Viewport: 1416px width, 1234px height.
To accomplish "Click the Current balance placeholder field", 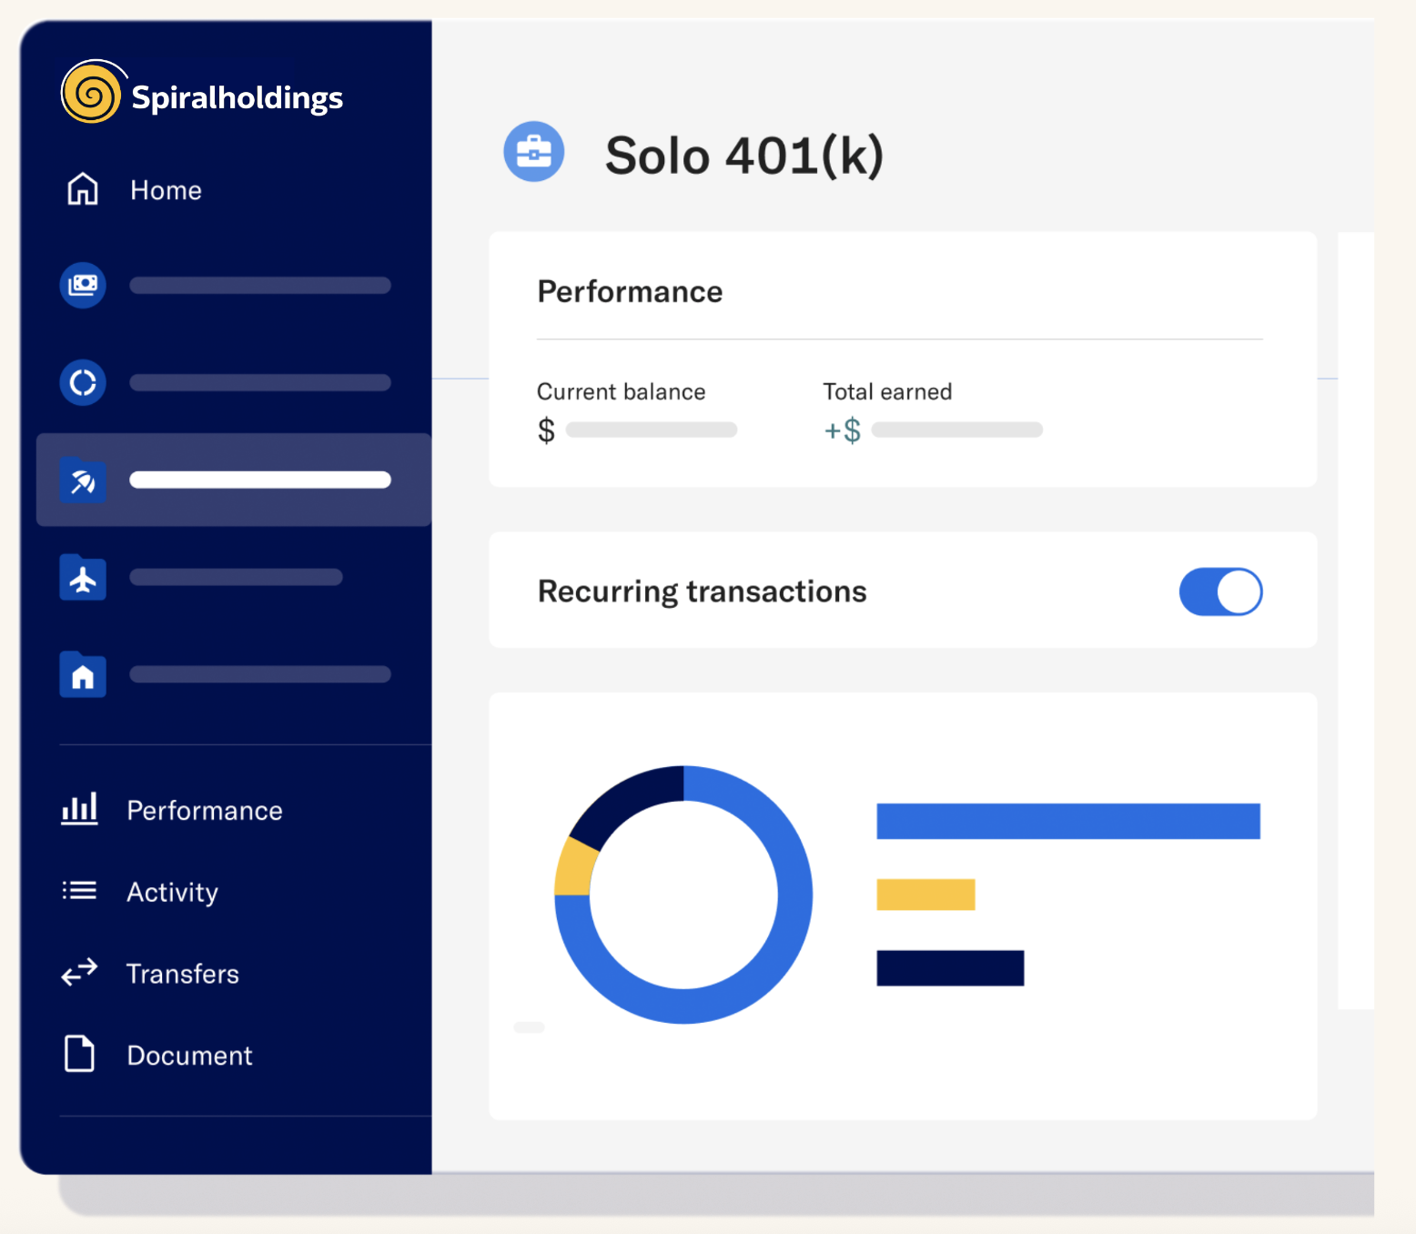I will (x=650, y=429).
